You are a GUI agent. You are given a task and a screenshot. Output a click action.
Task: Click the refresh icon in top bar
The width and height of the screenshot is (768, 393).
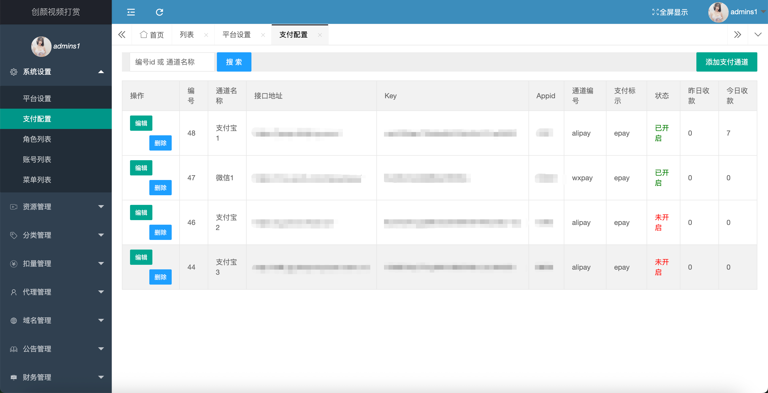tap(159, 12)
